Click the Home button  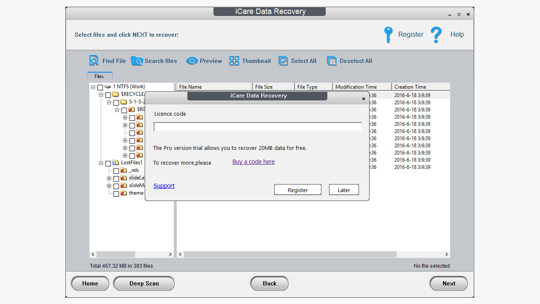coord(90,283)
